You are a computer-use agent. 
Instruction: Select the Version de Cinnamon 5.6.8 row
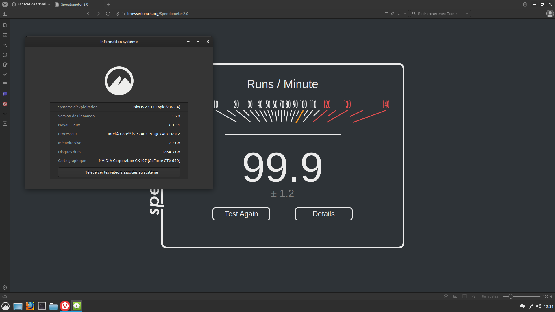(119, 116)
